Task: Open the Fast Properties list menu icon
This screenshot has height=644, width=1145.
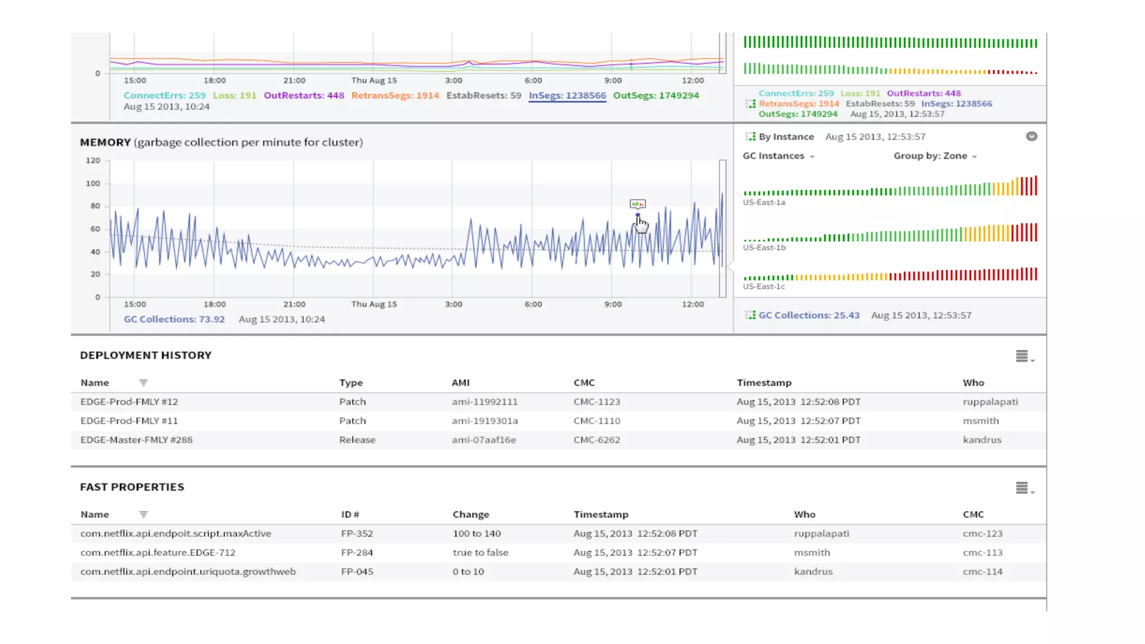Action: [1024, 489]
